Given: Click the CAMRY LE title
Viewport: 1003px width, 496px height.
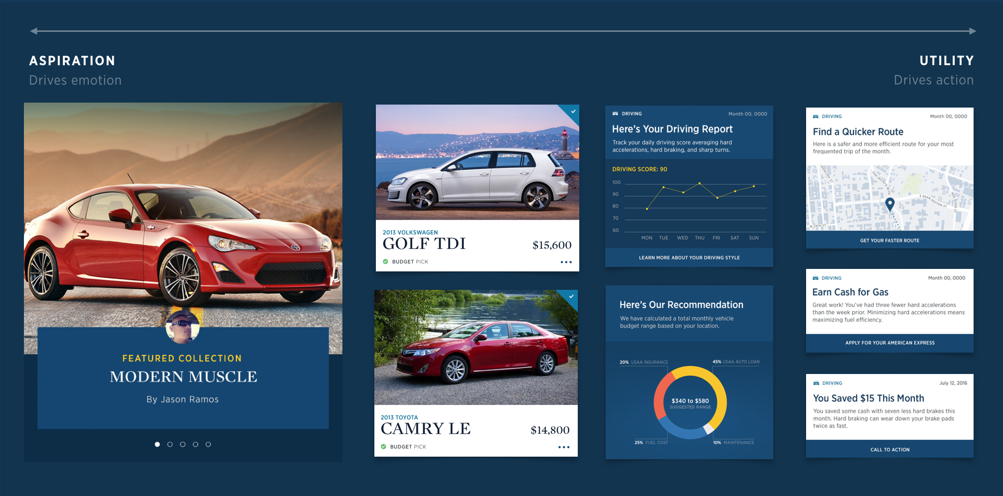Looking at the screenshot, I should [425, 429].
